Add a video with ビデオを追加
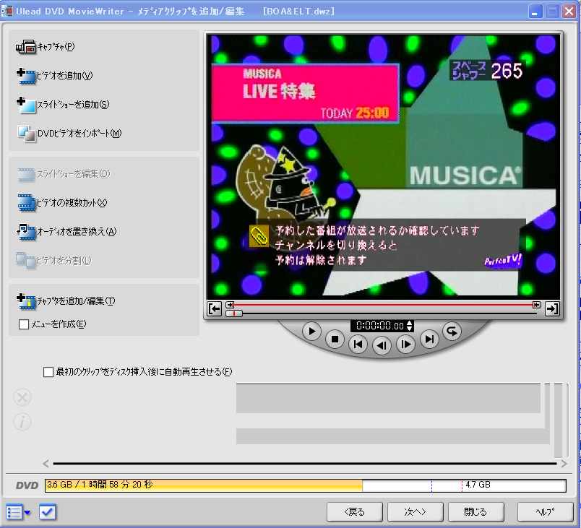Image resolution: width=581 pixels, height=528 pixels. 54,76
